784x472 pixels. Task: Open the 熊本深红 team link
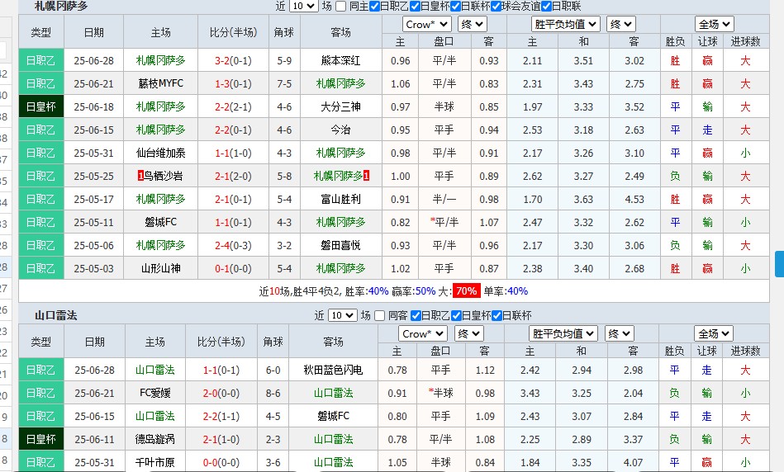coord(340,60)
